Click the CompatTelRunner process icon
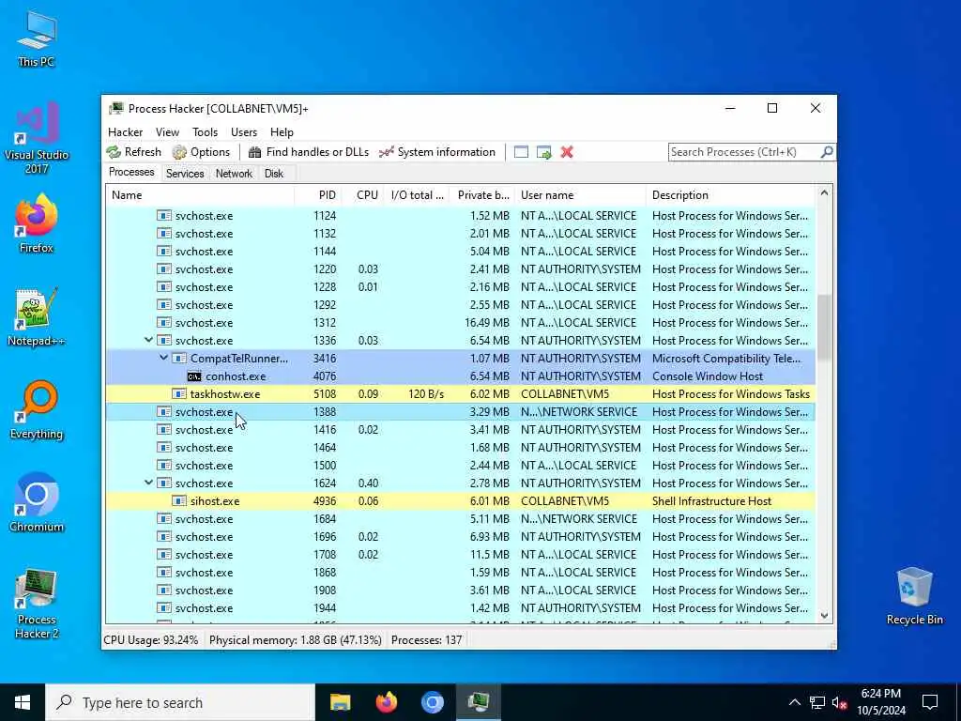Screen dimensions: 961x721 [179, 359]
